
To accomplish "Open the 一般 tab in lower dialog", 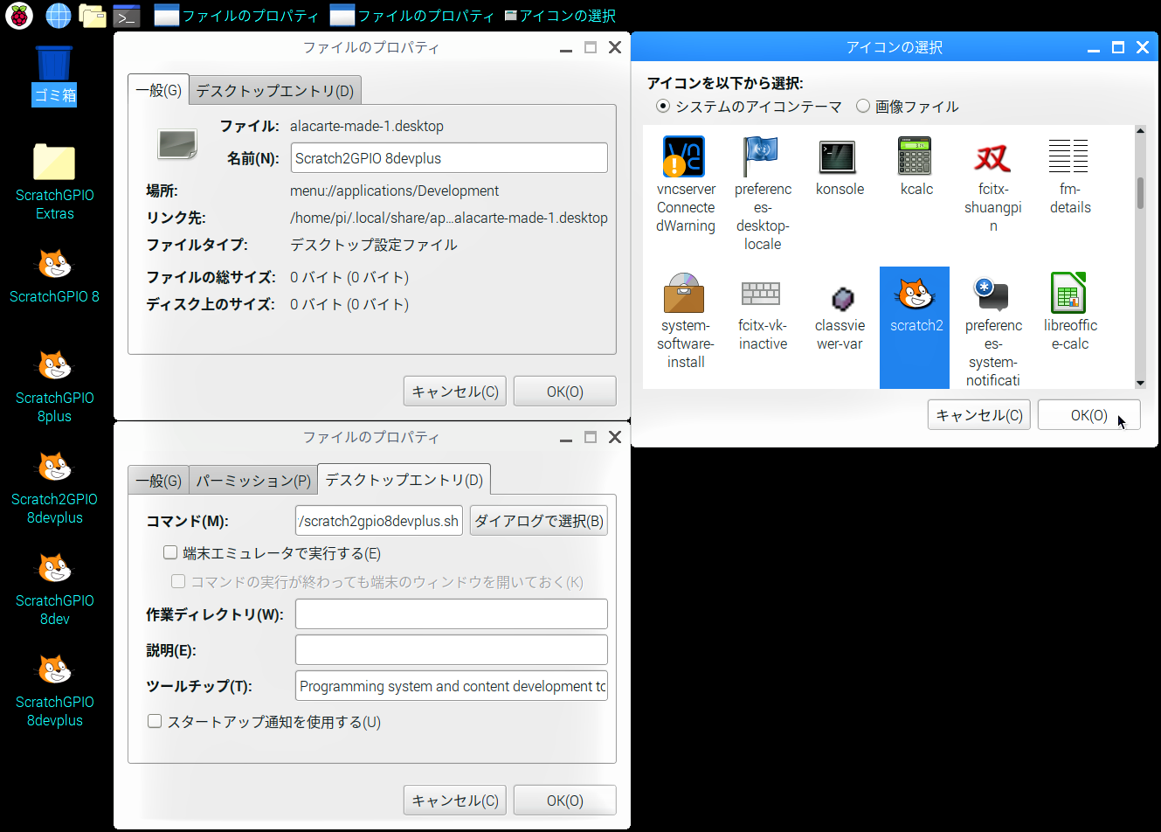I will pos(158,481).
